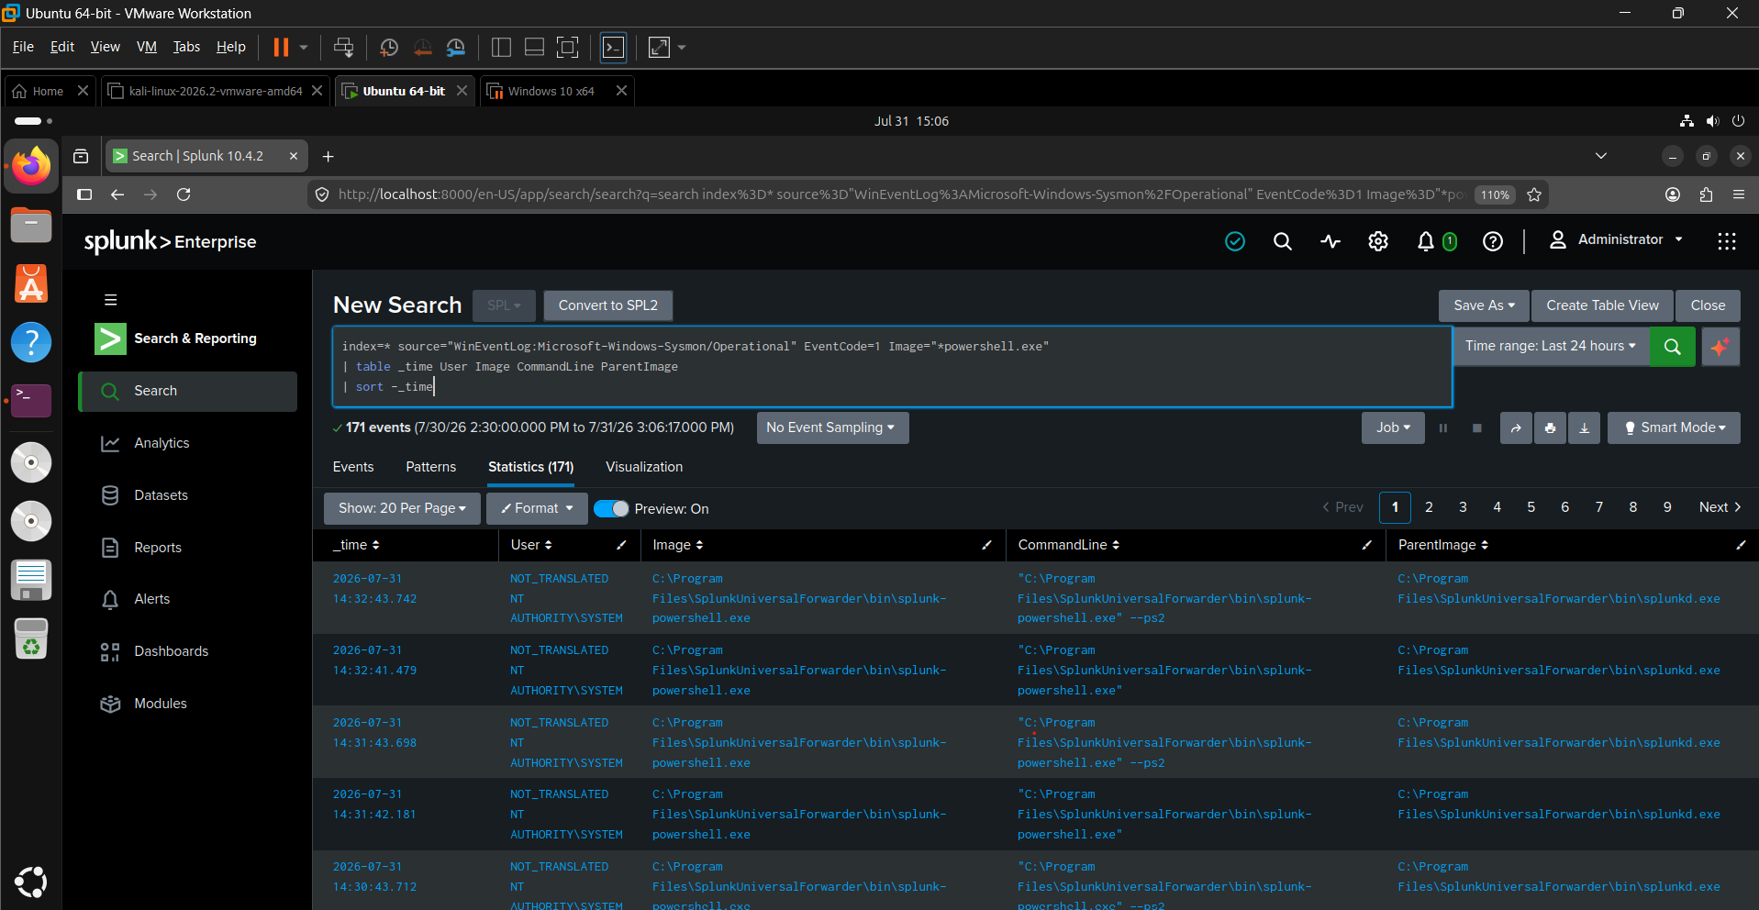Open the Messages bell notification icon
This screenshot has width=1759, height=910.
coord(1426,241)
